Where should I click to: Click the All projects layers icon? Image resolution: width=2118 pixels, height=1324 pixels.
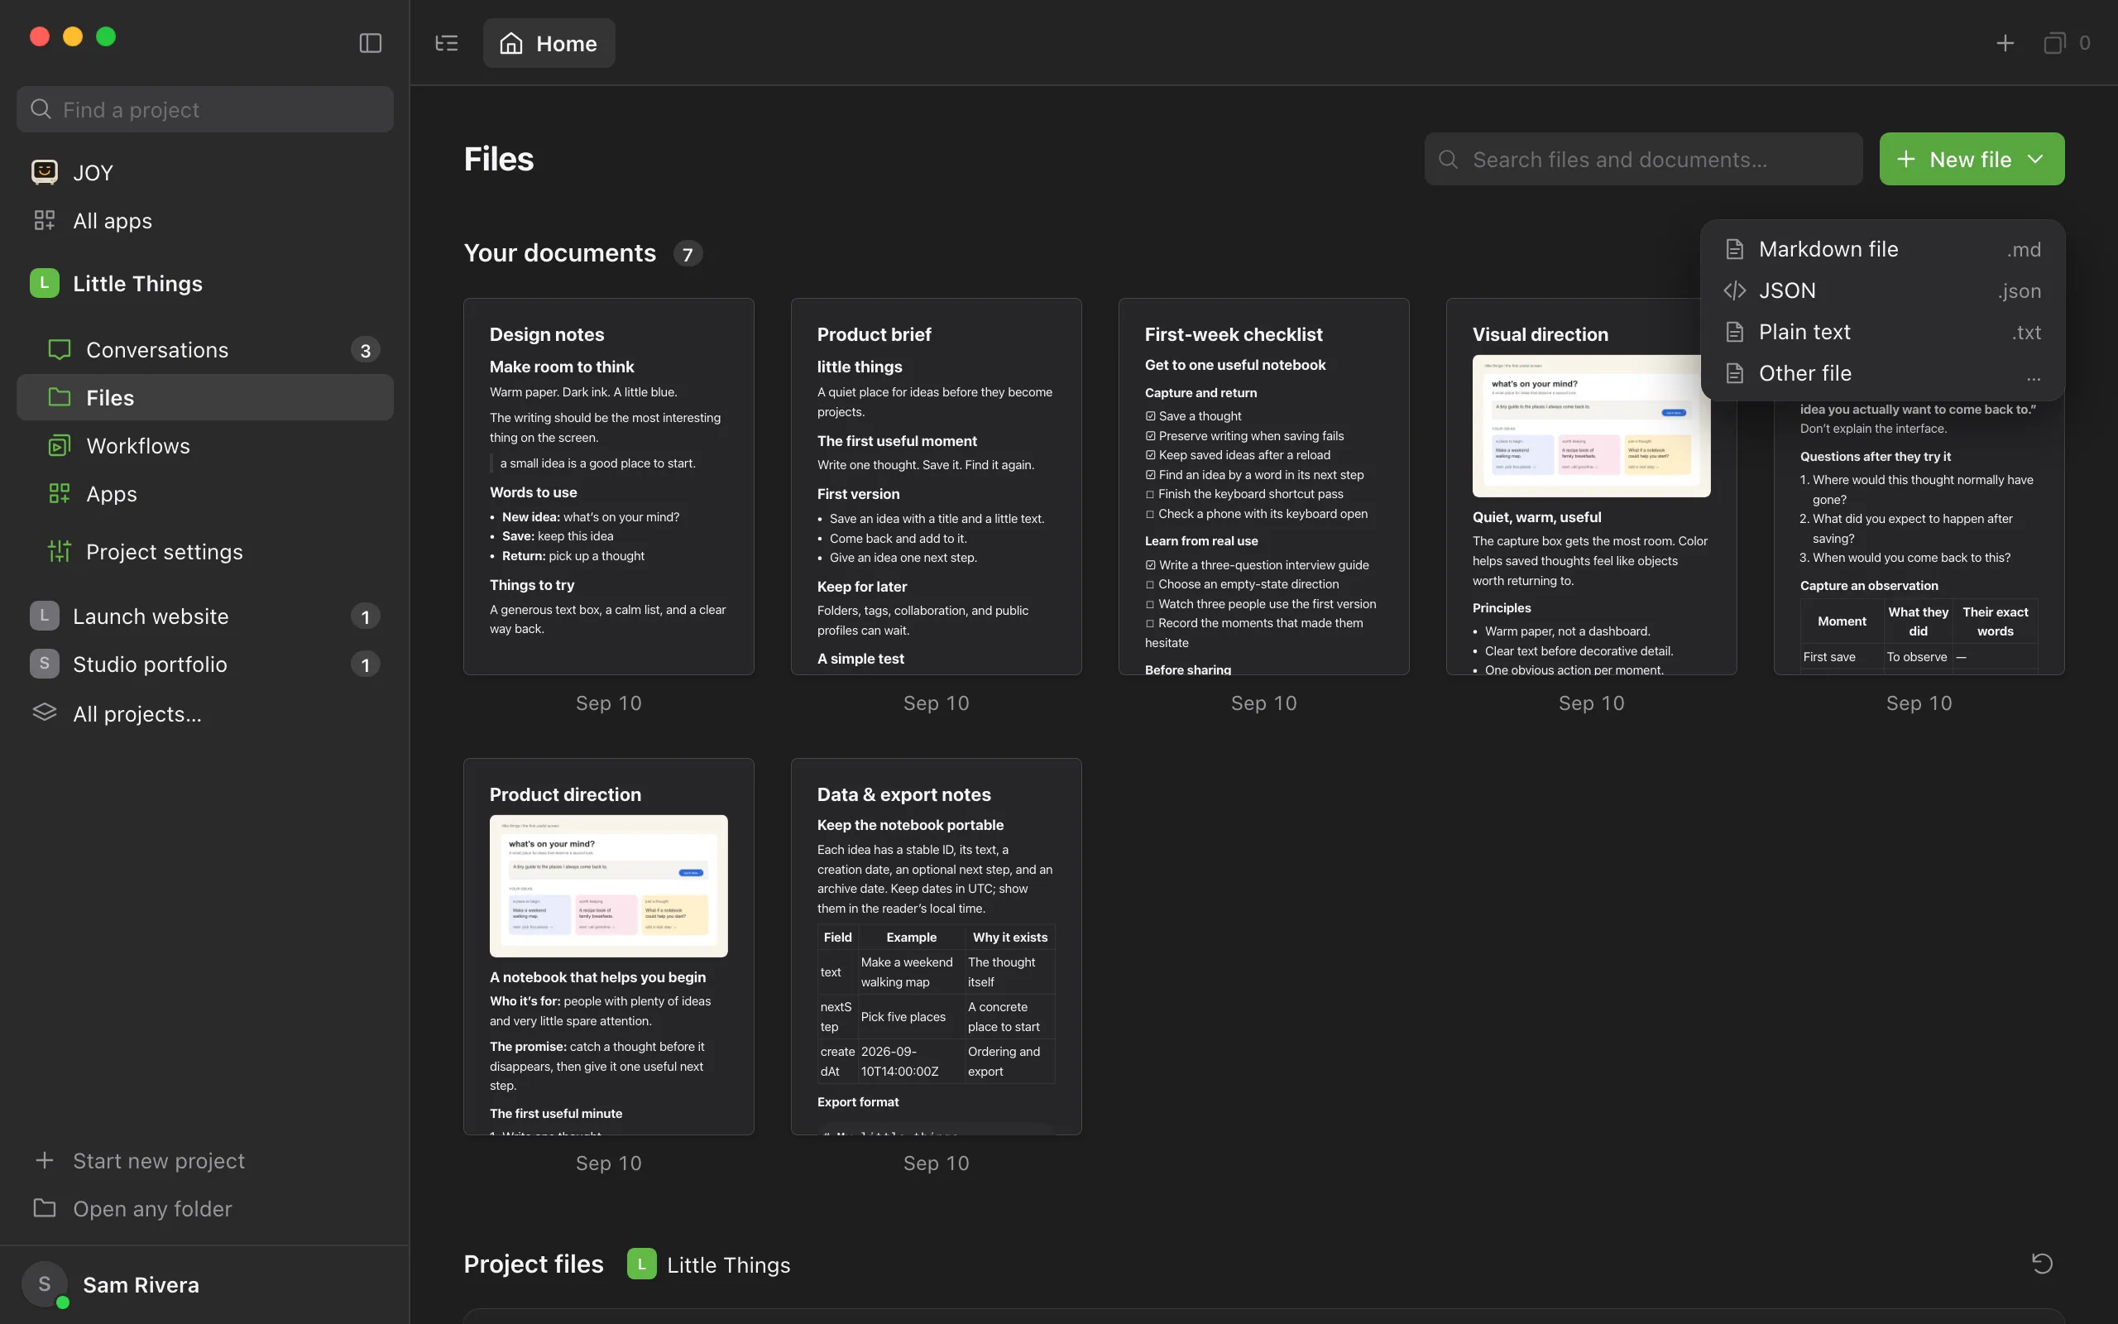(45, 712)
